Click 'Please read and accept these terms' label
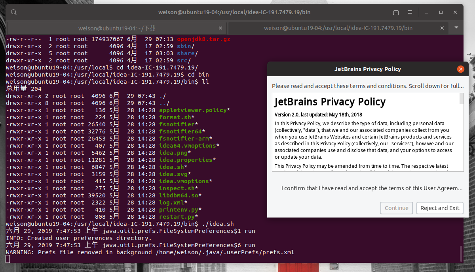This screenshot has height=272, width=475. pos(368,86)
